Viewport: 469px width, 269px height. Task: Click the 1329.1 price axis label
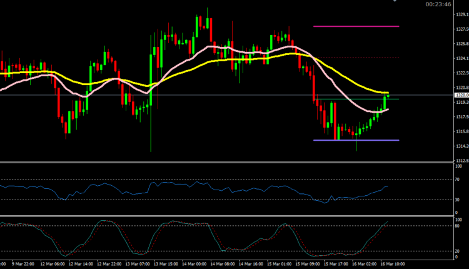[461, 14]
